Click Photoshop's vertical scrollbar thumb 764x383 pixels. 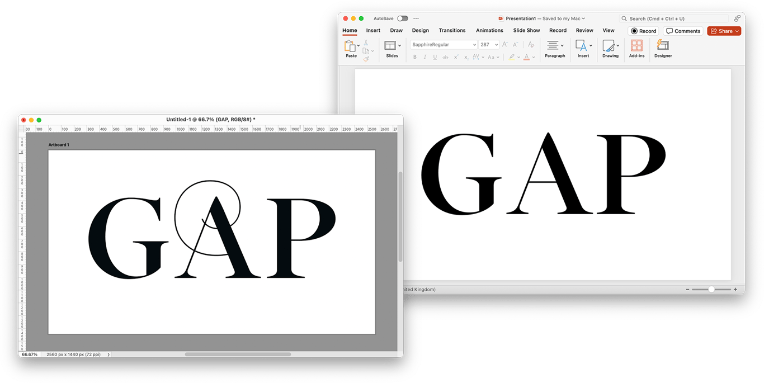(400, 216)
